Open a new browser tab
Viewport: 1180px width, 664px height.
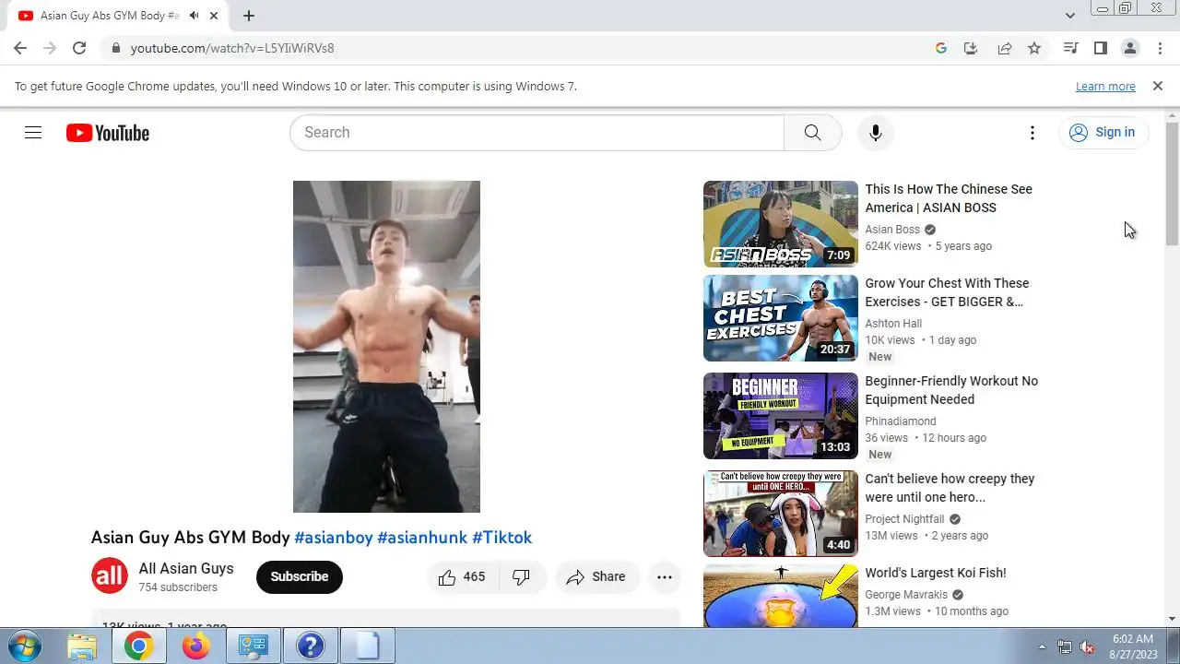point(249,16)
